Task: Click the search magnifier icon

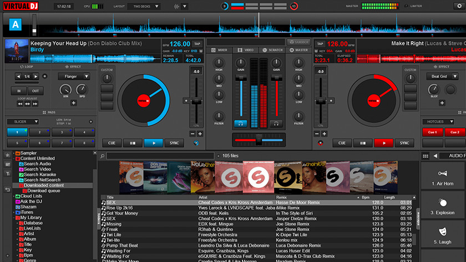Action: point(102,156)
